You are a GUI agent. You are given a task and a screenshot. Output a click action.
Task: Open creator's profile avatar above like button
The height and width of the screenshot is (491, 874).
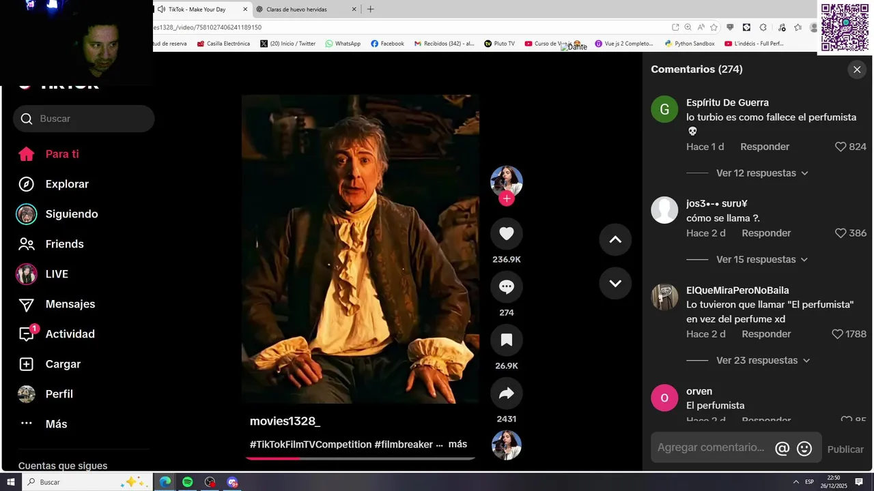click(x=506, y=181)
